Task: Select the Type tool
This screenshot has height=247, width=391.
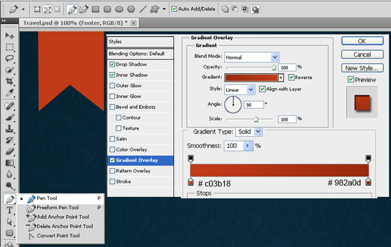Action: click(10, 210)
